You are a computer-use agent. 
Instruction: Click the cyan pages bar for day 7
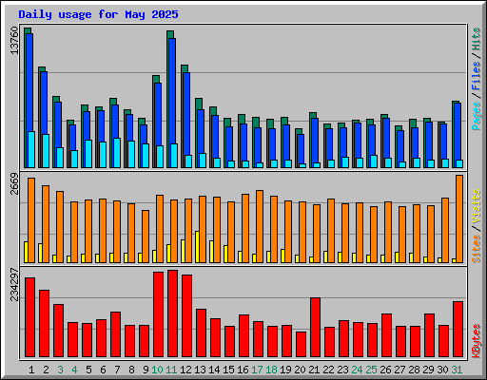coord(117,153)
